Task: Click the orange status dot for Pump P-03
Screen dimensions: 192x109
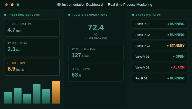Action: click(168, 46)
